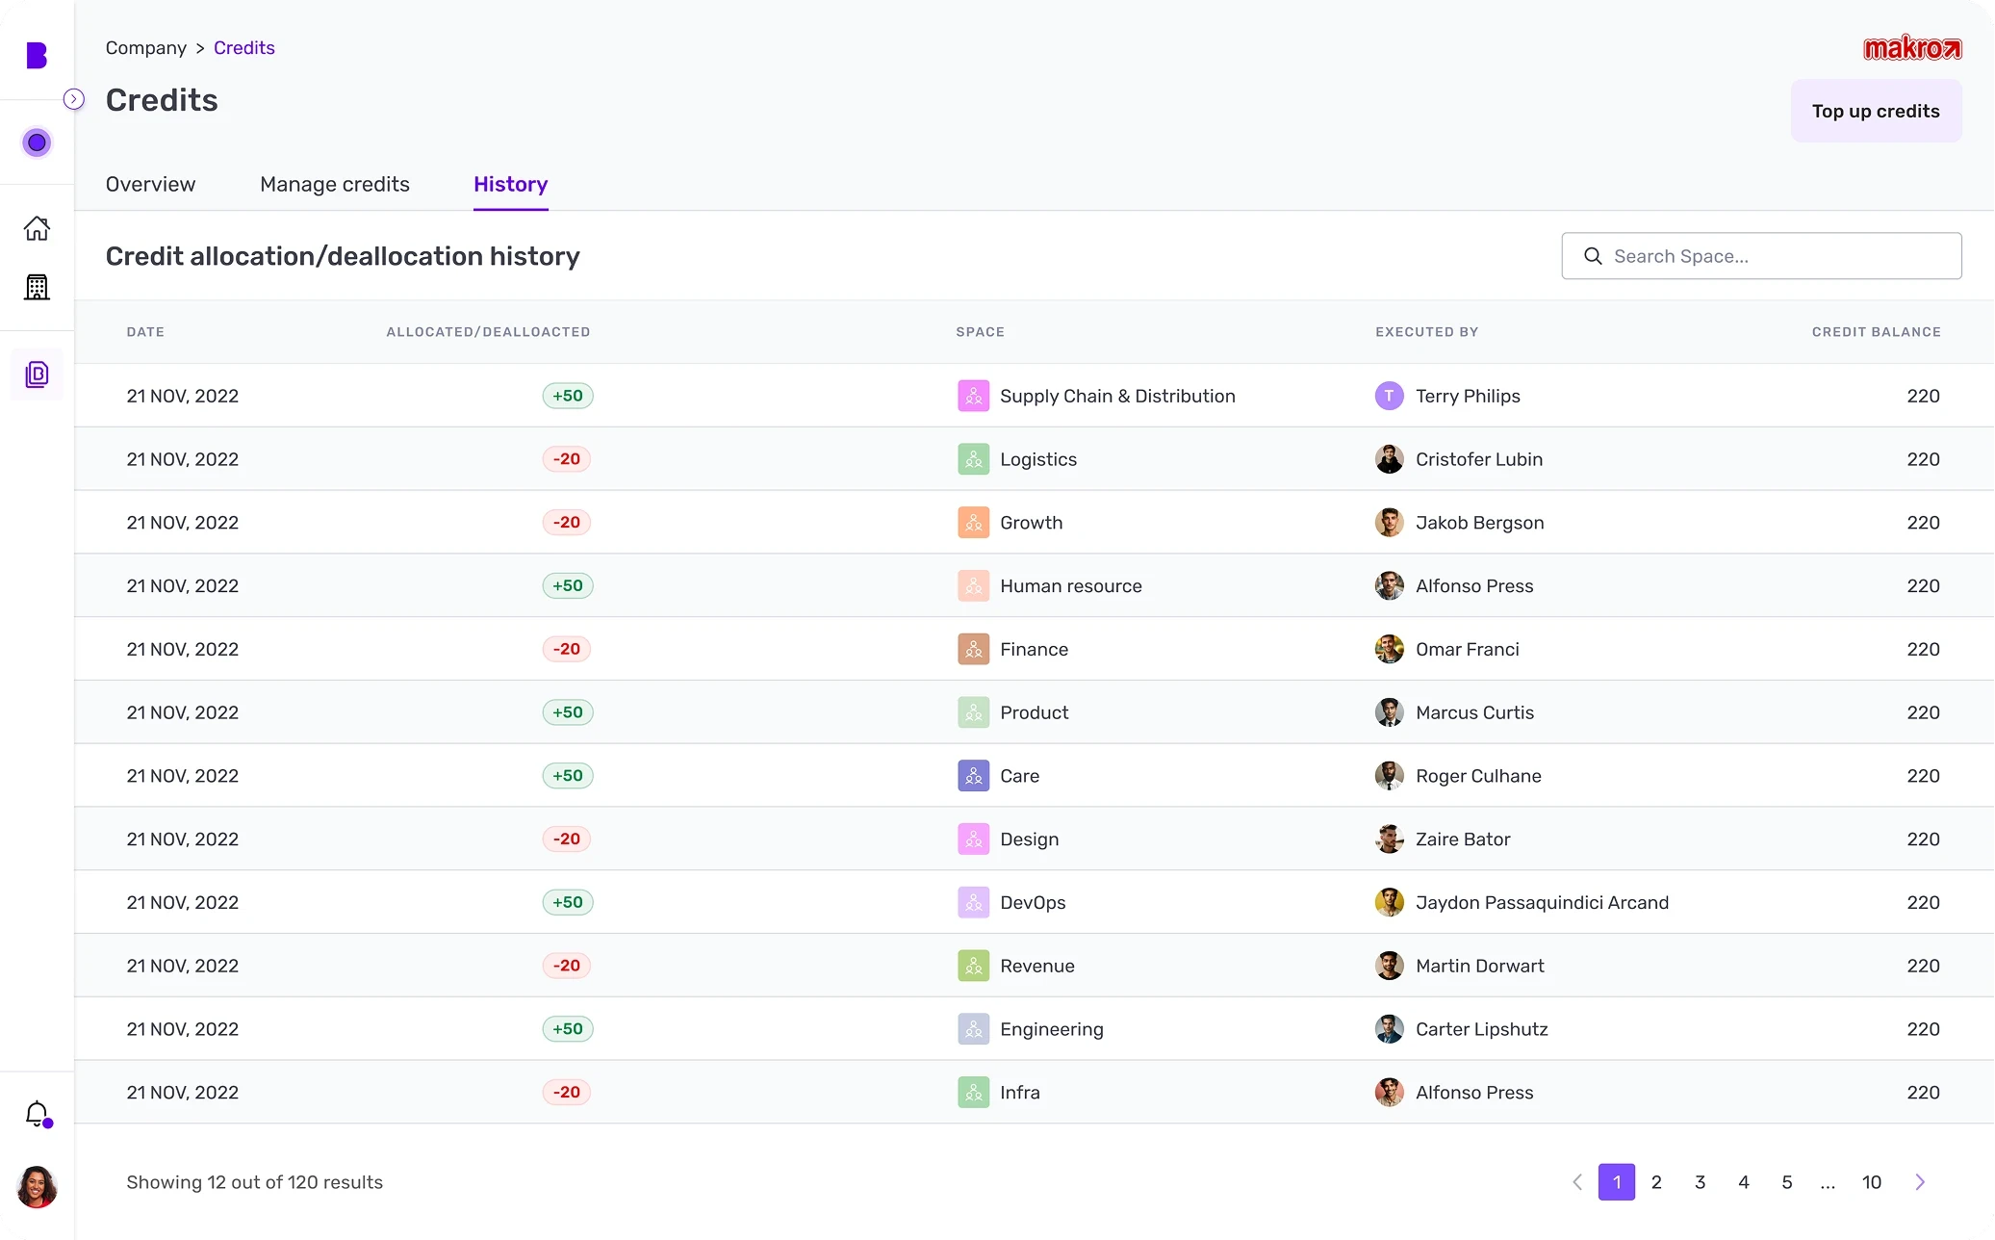Click the Revenue space icon
The image size is (1995, 1240).
tap(973, 966)
